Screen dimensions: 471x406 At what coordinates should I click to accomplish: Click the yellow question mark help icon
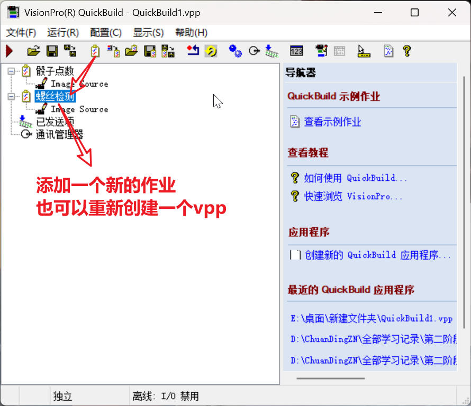click(407, 51)
